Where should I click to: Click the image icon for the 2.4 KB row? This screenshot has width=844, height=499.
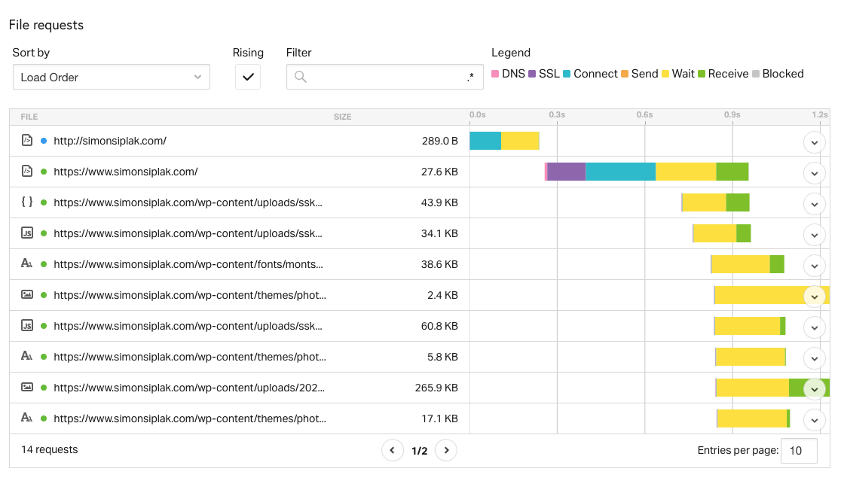pos(27,294)
